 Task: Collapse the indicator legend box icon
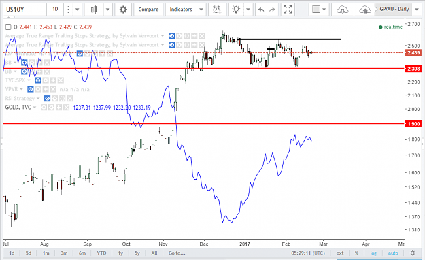pyautogui.click(x=8, y=27)
